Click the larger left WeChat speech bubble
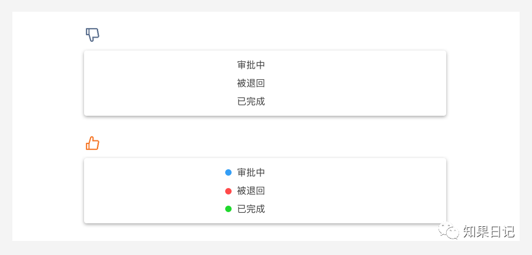This screenshot has width=532, height=255. tap(445, 229)
